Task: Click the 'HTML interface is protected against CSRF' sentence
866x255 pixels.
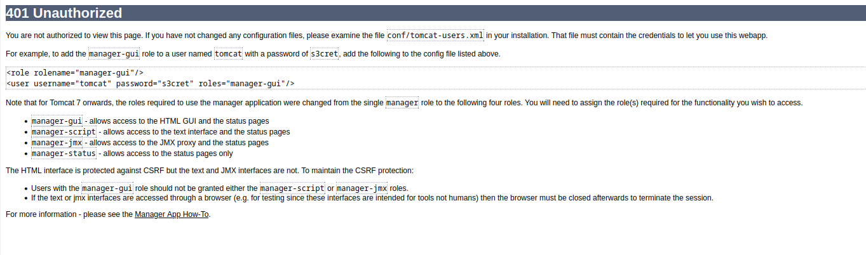Action: (x=210, y=171)
